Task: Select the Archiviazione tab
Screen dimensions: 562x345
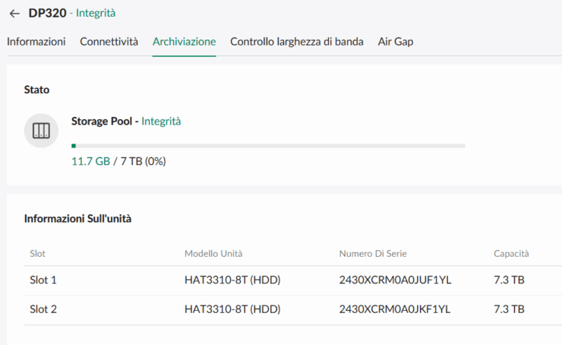Action: 184,42
